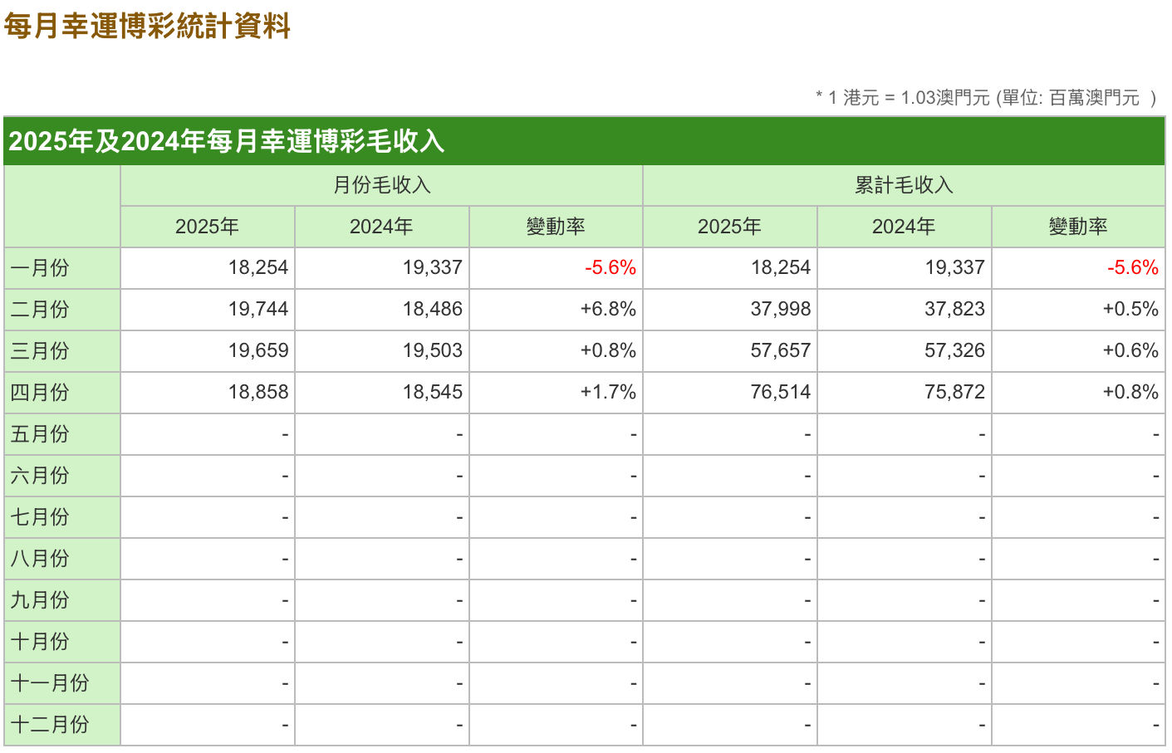Select the February 2024 monthly value 18,486
The width and height of the screenshot is (1172, 753).
(x=433, y=309)
